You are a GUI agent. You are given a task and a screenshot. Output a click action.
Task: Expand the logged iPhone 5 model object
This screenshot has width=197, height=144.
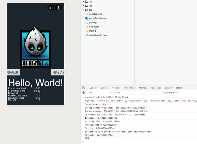pyautogui.click(x=86, y=101)
